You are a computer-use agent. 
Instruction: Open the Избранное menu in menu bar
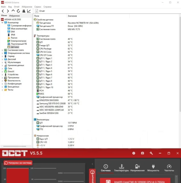pos(27,7)
